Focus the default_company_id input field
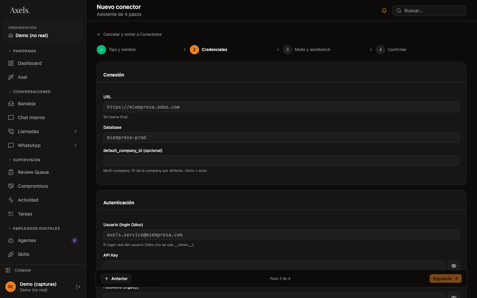Viewport: 477px width, 298px height. pos(282,161)
